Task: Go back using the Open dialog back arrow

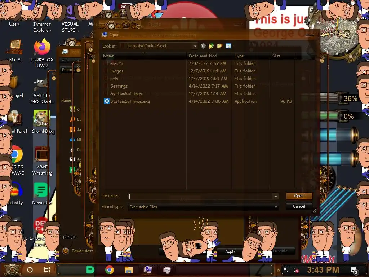Action: 203,46
